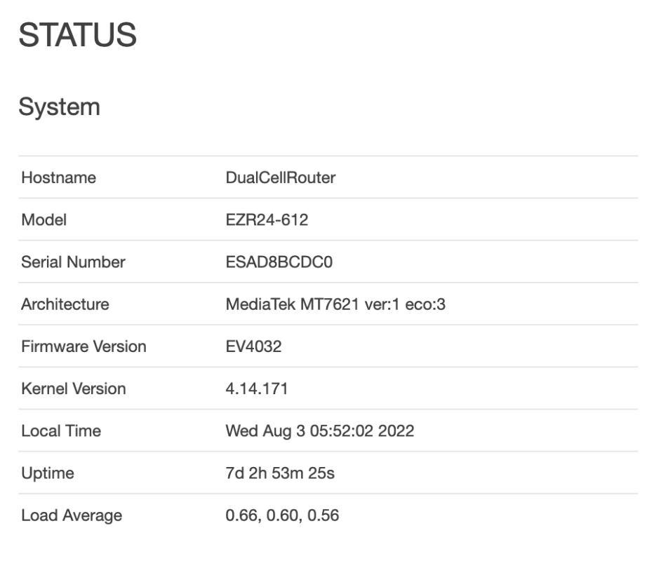Click the Architecture label
This screenshot has width=647, height=561.
(65, 304)
